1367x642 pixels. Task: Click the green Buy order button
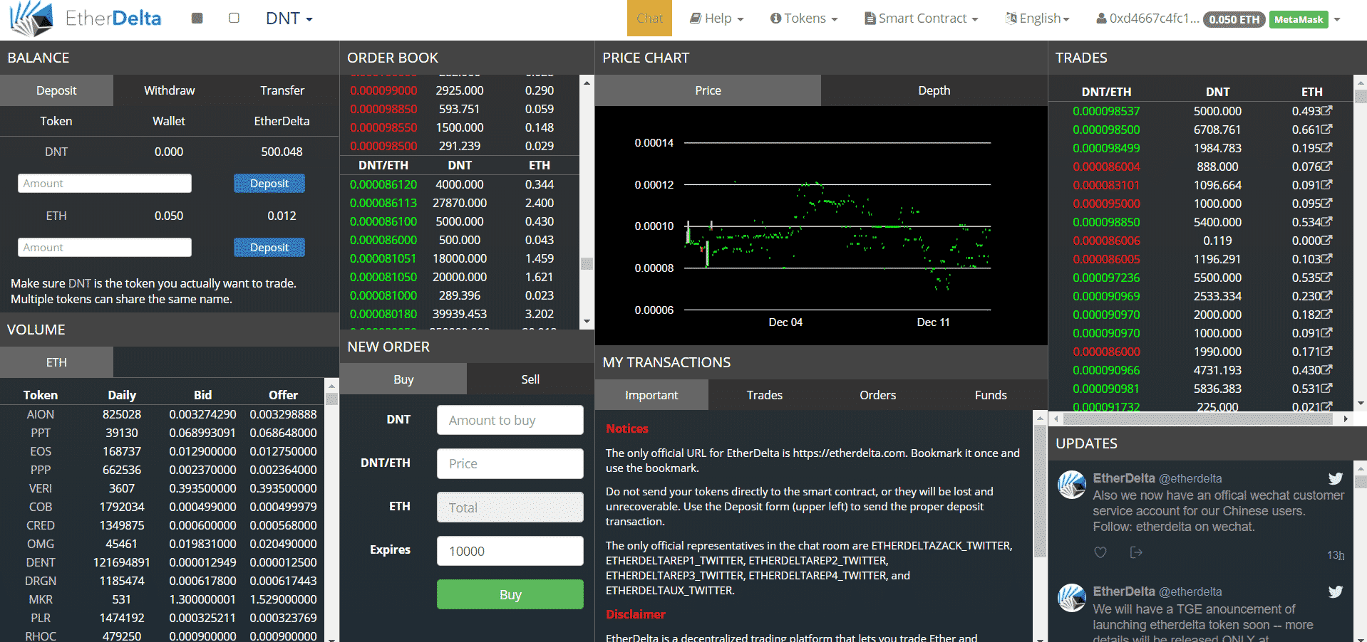[510, 594]
